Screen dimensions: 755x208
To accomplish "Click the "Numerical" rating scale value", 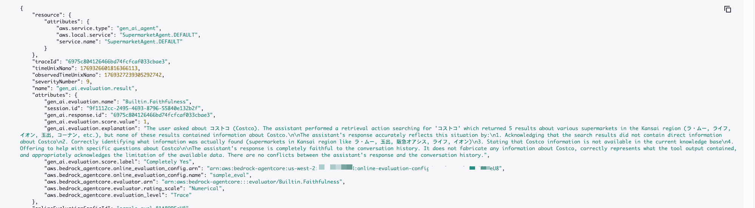I will [205, 188].
